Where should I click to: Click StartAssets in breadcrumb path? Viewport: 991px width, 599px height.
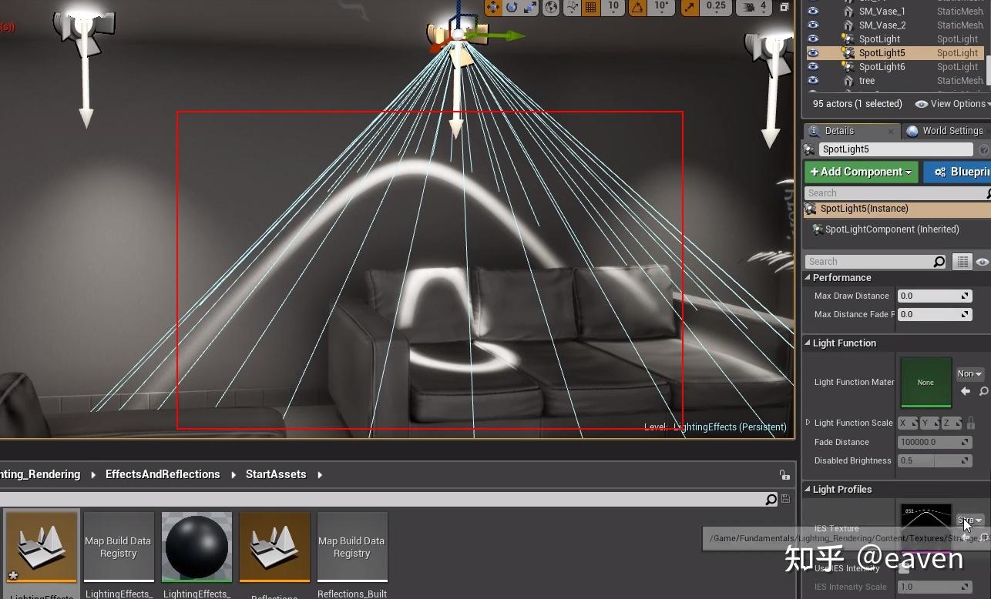pos(276,474)
